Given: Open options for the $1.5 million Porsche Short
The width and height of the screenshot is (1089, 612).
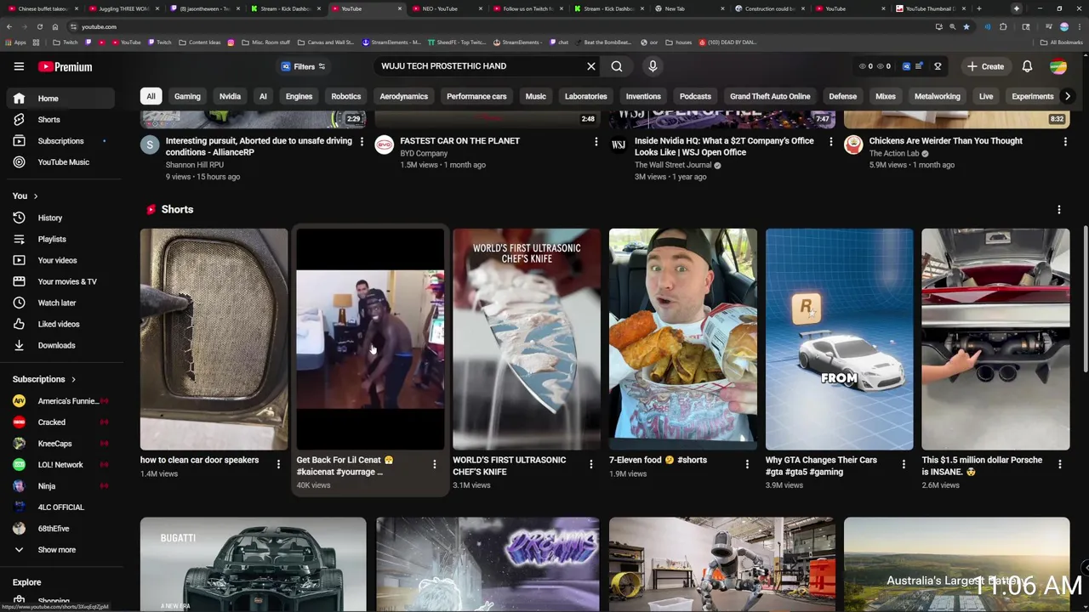Looking at the screenshot, I should (x=1060, y=464).
